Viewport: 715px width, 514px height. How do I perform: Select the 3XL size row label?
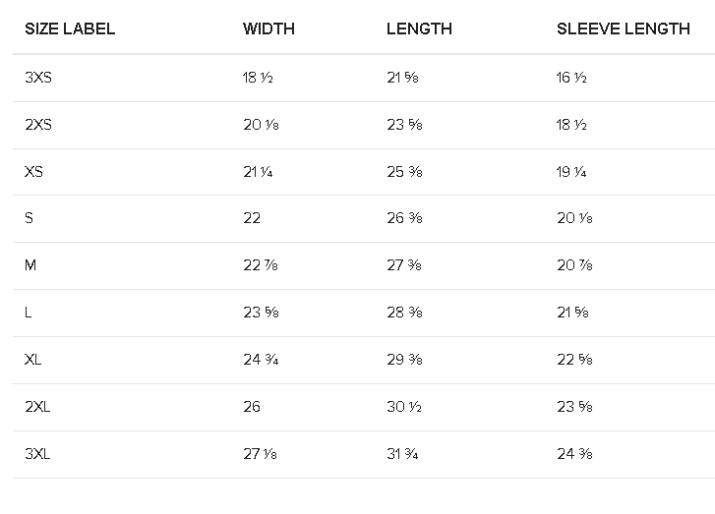pos(37,454)
